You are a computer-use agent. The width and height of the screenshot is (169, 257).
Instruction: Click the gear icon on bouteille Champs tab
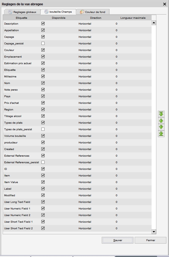(x=46, y=12)
